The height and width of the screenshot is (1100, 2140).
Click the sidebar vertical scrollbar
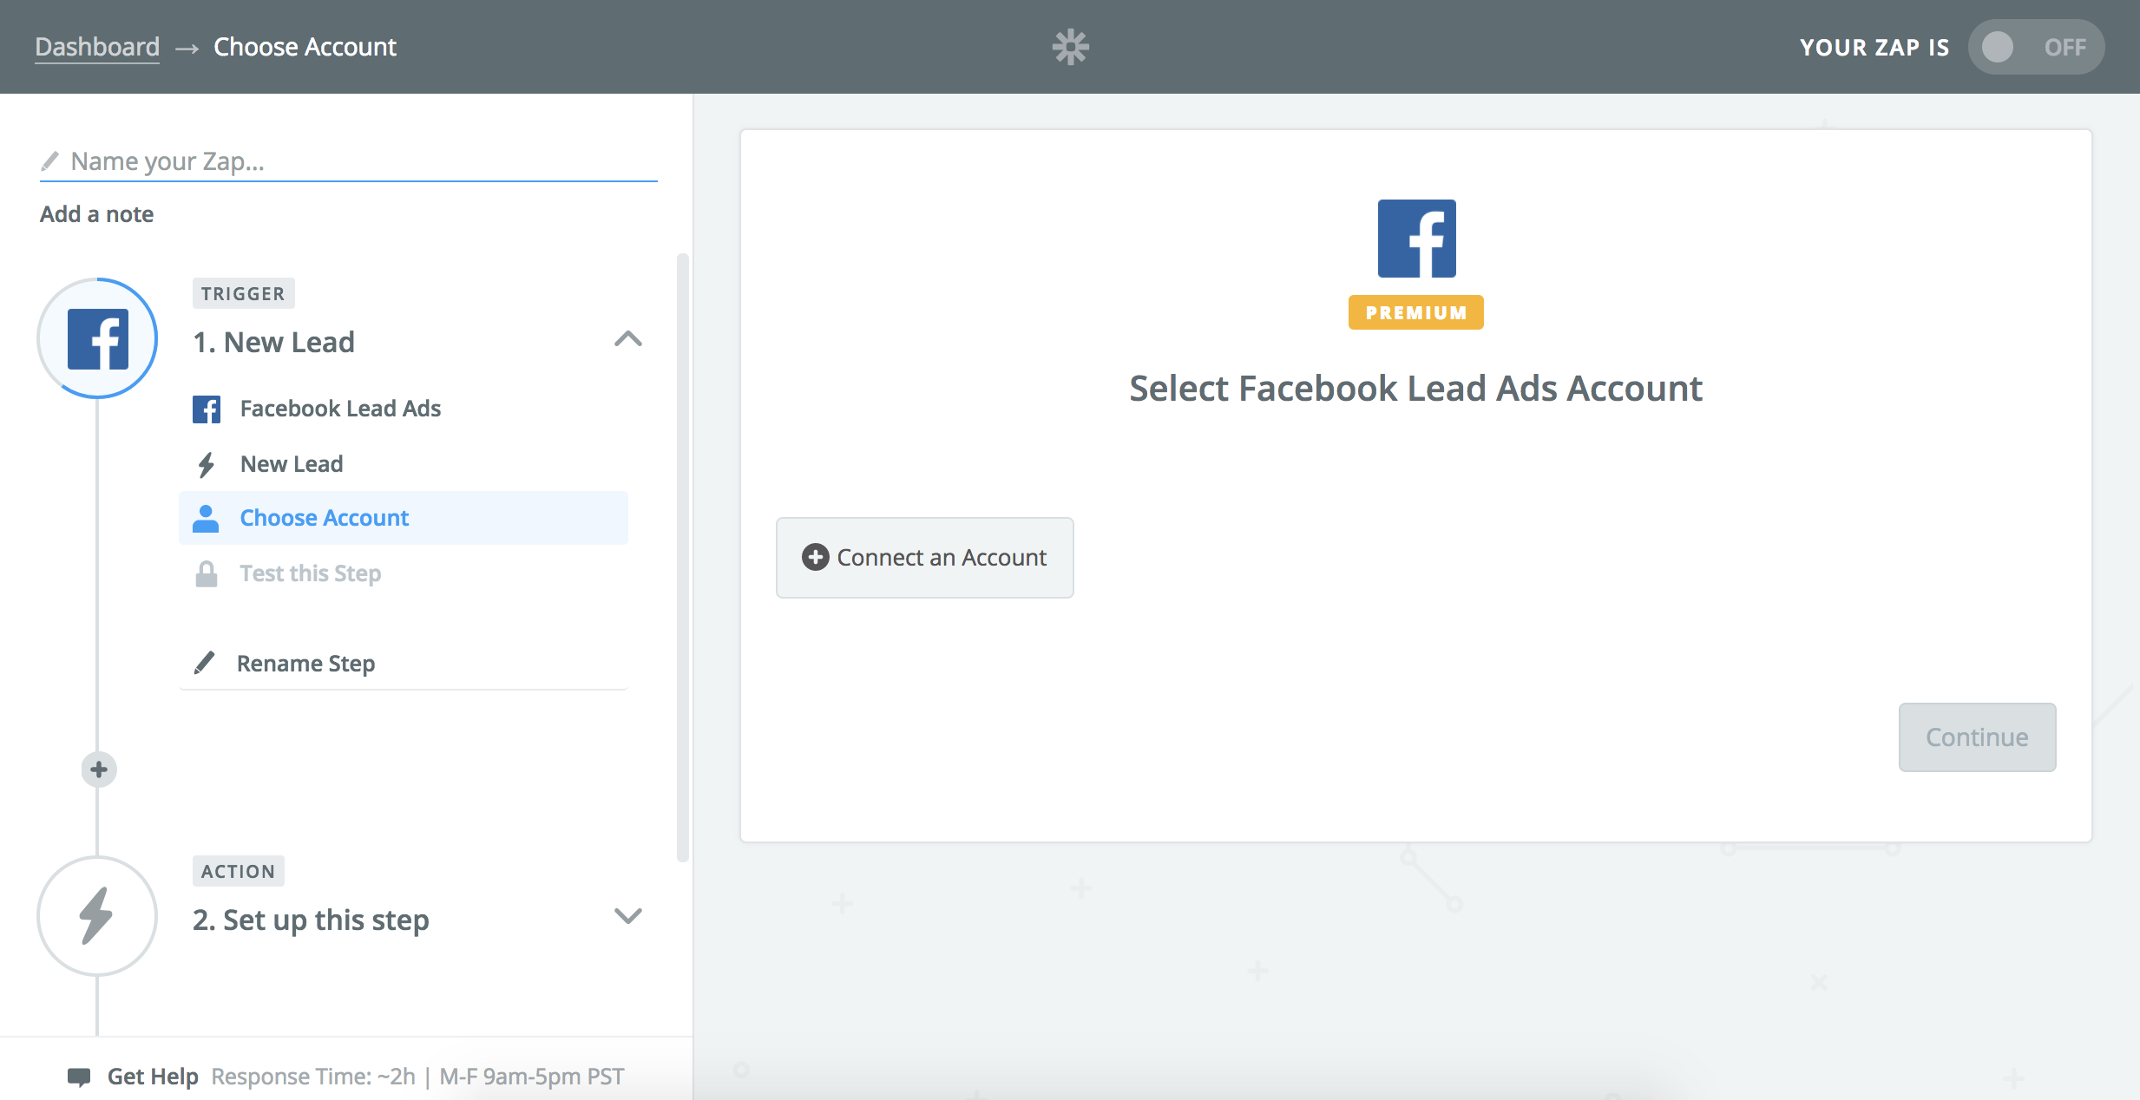pyautogui.click(x=683, y=557)
